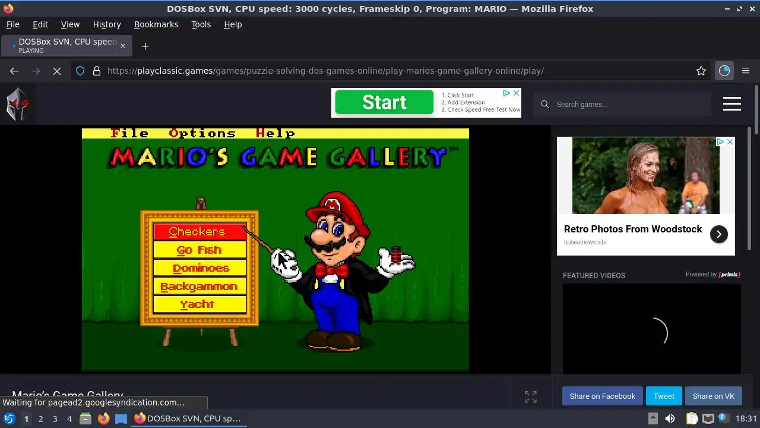Select DOSBox SVN taskbar window entry
The width and height of the screenshot is (760, 428).
point(188,418)
